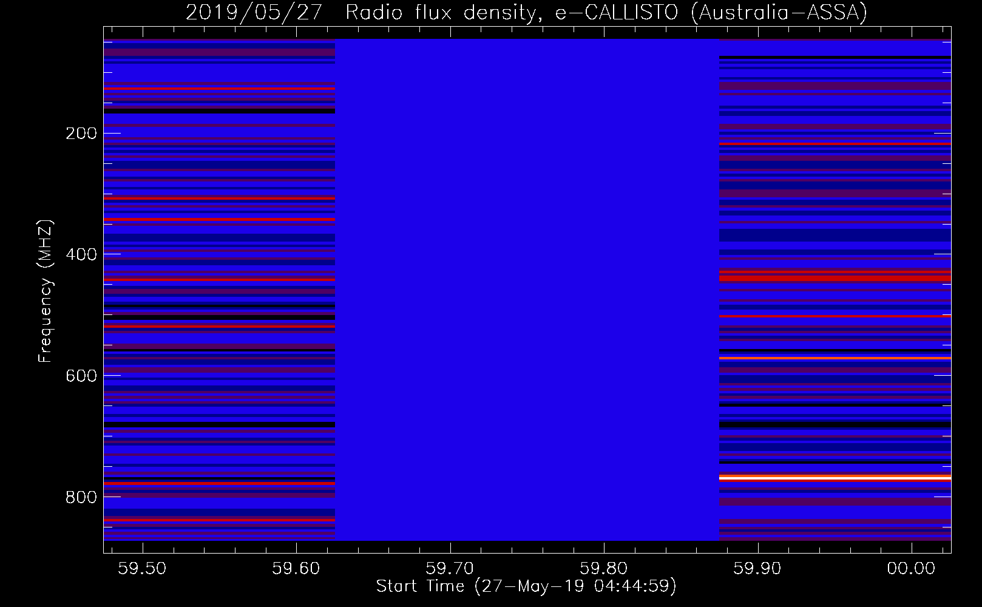This screenshot has width=982, height=607.
Task: Click the 600 frequency tick label
Action: click(x=81, y=376)
